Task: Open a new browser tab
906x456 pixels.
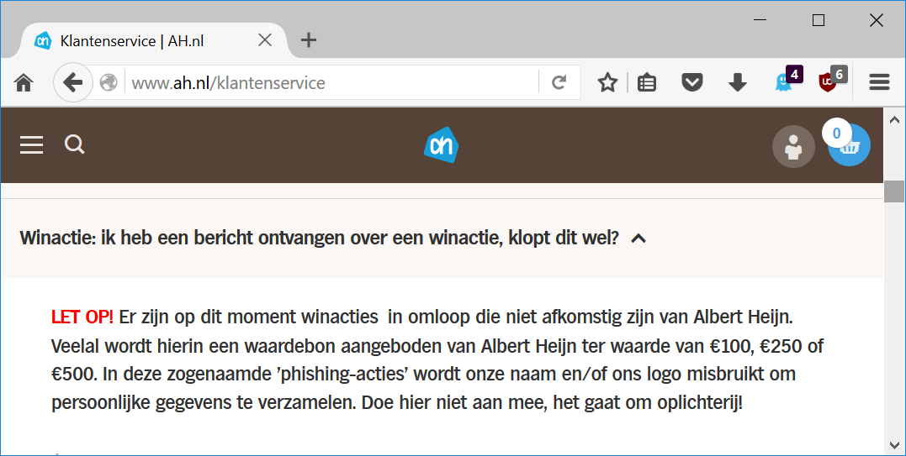Action: pyautogui.click(x=309, y=39)
